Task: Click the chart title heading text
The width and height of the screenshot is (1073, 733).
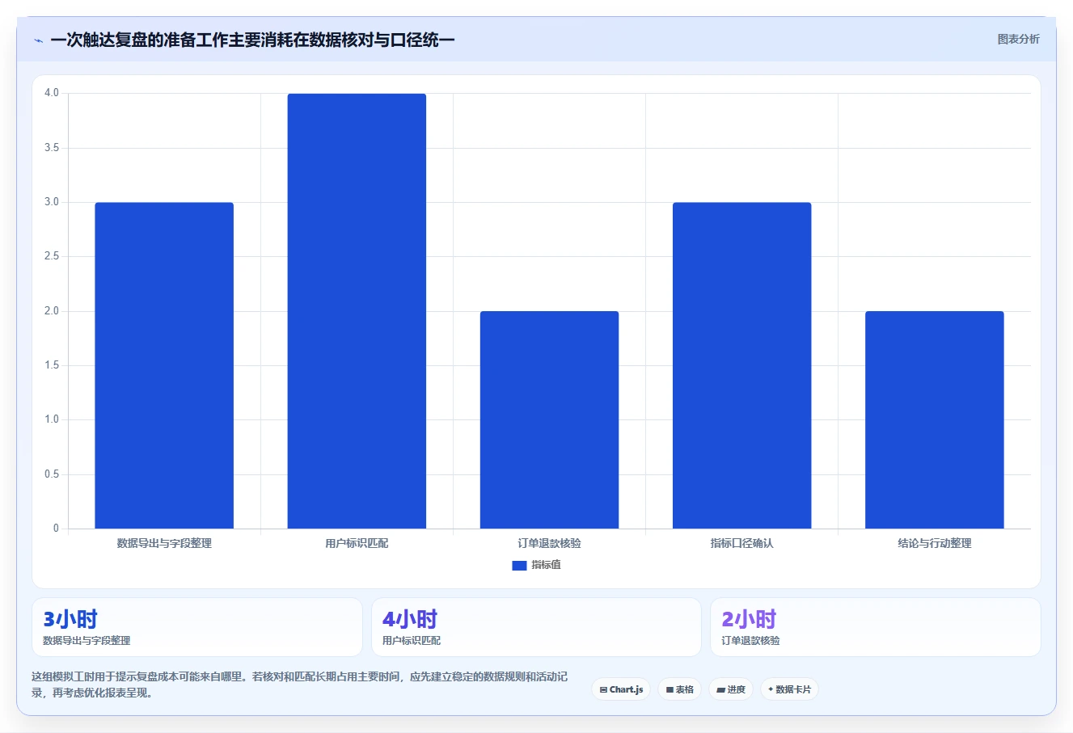Action: (252, 40)
